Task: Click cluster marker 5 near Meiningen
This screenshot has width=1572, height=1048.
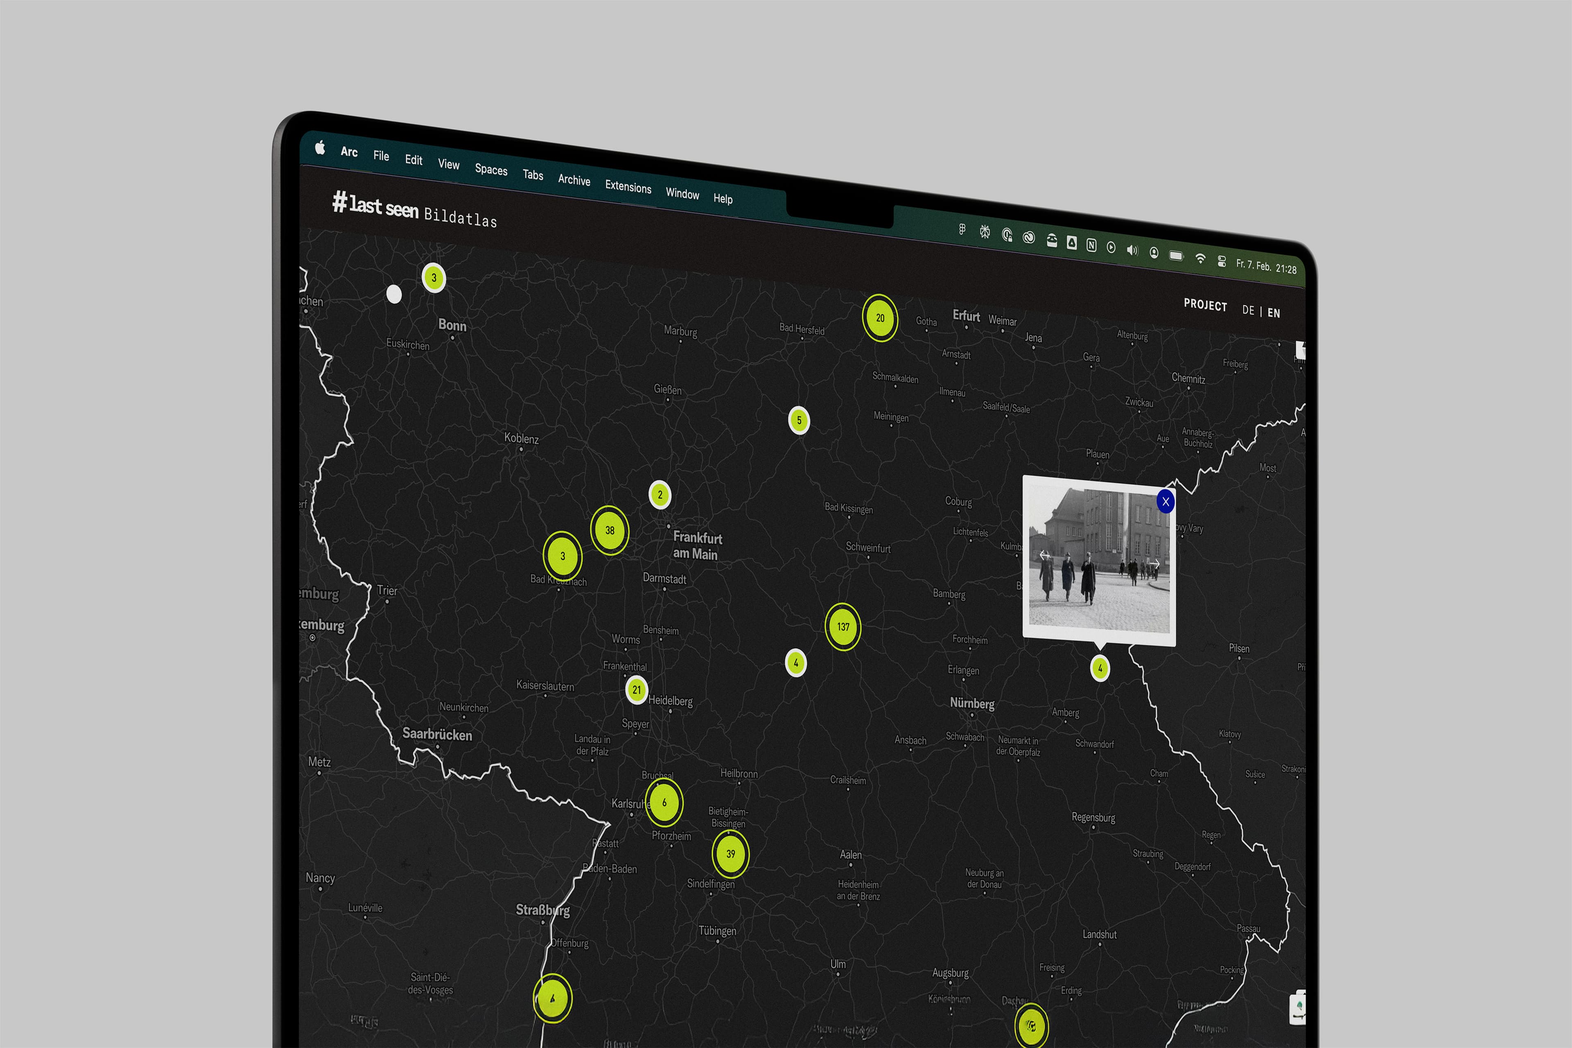Action: [x=799, y=420]
